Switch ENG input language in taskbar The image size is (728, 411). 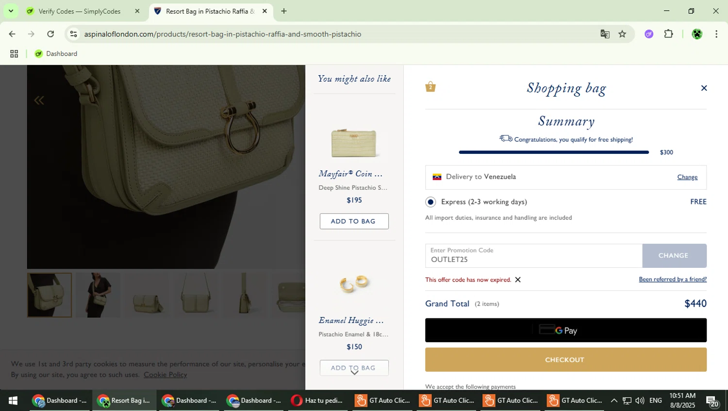pyautogui.click(x=656, y=400)
